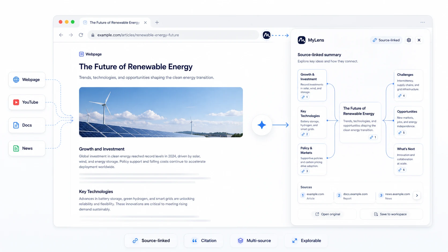Click source link badge 5 on Opportunities
The height and width of the screenshot is (252, 448).
point(401,133)
